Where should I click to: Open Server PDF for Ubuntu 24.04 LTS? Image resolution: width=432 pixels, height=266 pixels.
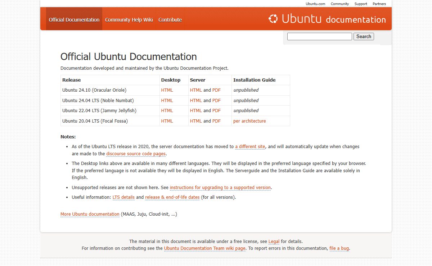pos(216,101)
